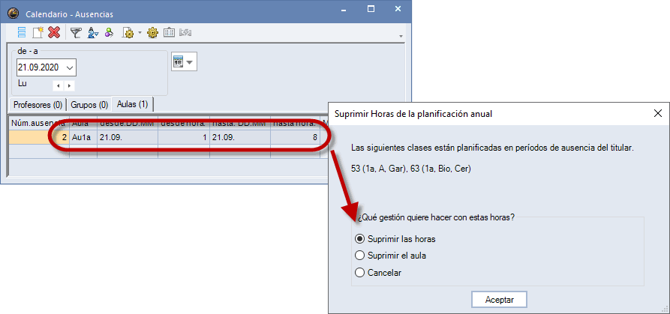Select 'Suprimir las horas' option
Image resolution: width=670 pixels, height=314 pixels.
(360, 239)
